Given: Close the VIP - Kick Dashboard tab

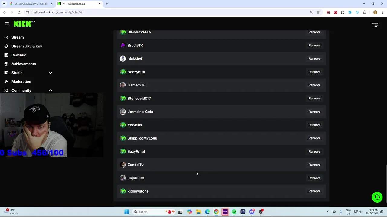Looking at the screenshot, I should 99,4.
